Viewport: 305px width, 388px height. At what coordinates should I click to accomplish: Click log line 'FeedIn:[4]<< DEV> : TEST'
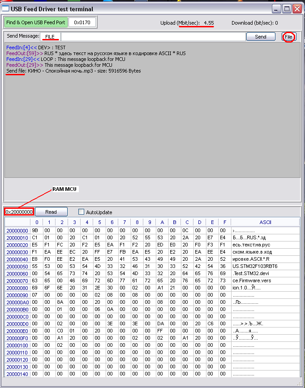point(36,47)
